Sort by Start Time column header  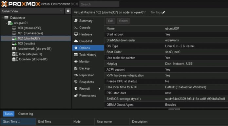click(18, 122)
